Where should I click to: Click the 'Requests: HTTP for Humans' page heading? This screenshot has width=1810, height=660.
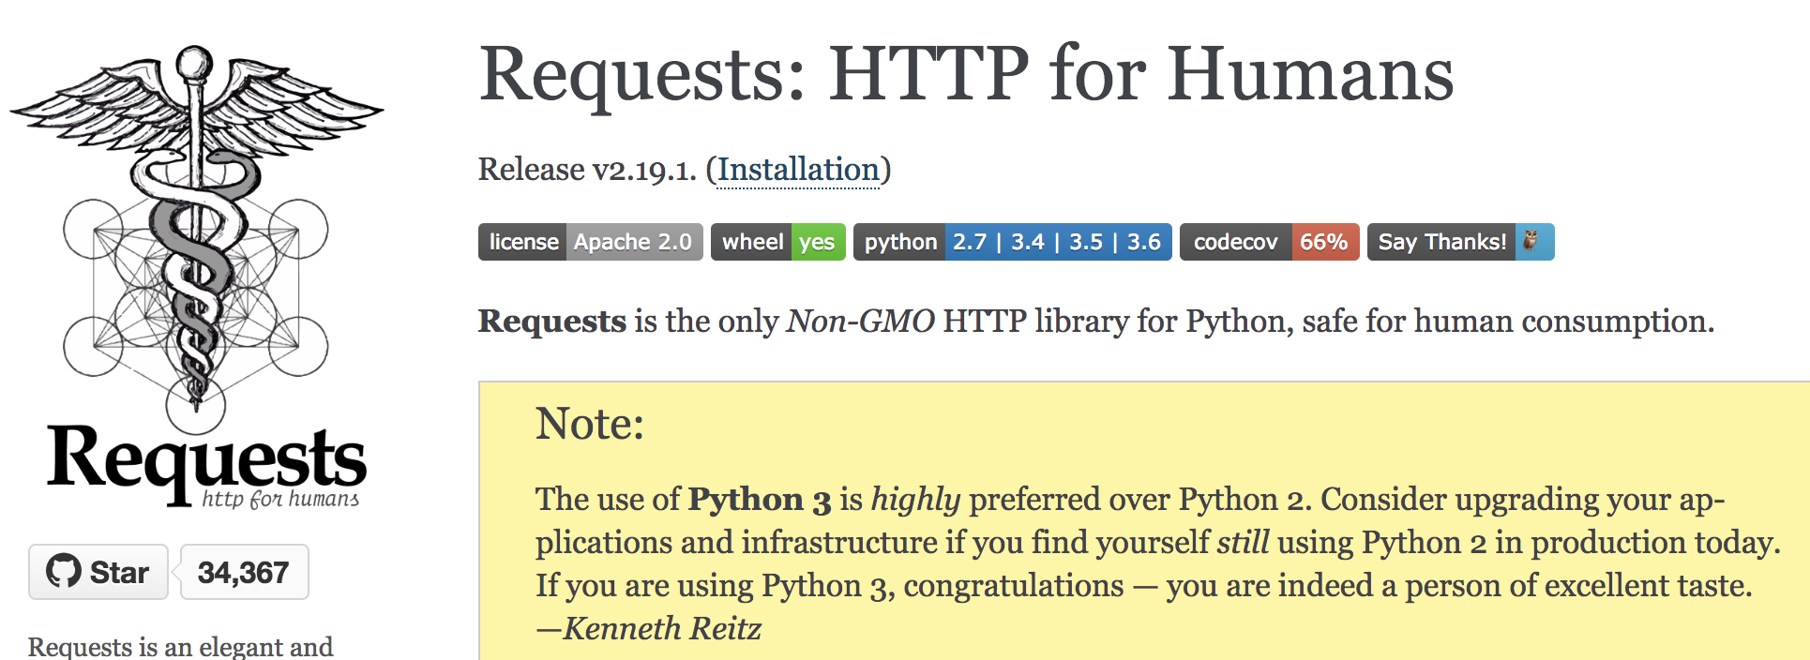[x=966, y=75]
